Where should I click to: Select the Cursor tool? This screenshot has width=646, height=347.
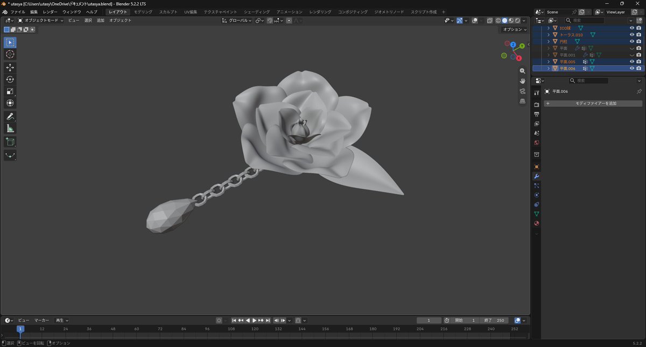click(10, 54)
